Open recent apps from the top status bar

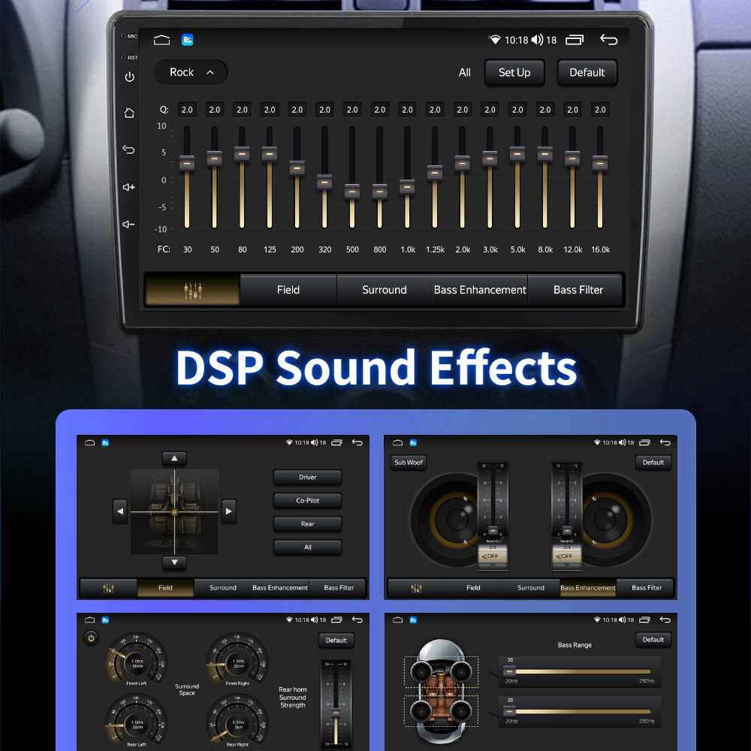(575, 40)
